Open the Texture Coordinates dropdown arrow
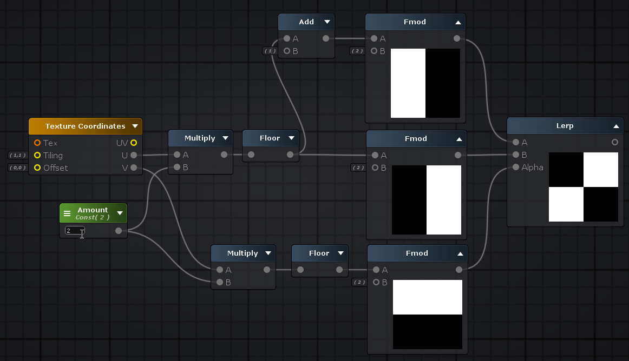This screenshot has height=361, width=629. point(135,126)
